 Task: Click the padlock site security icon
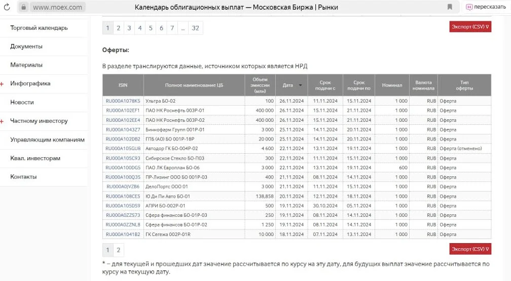[23, 7]
